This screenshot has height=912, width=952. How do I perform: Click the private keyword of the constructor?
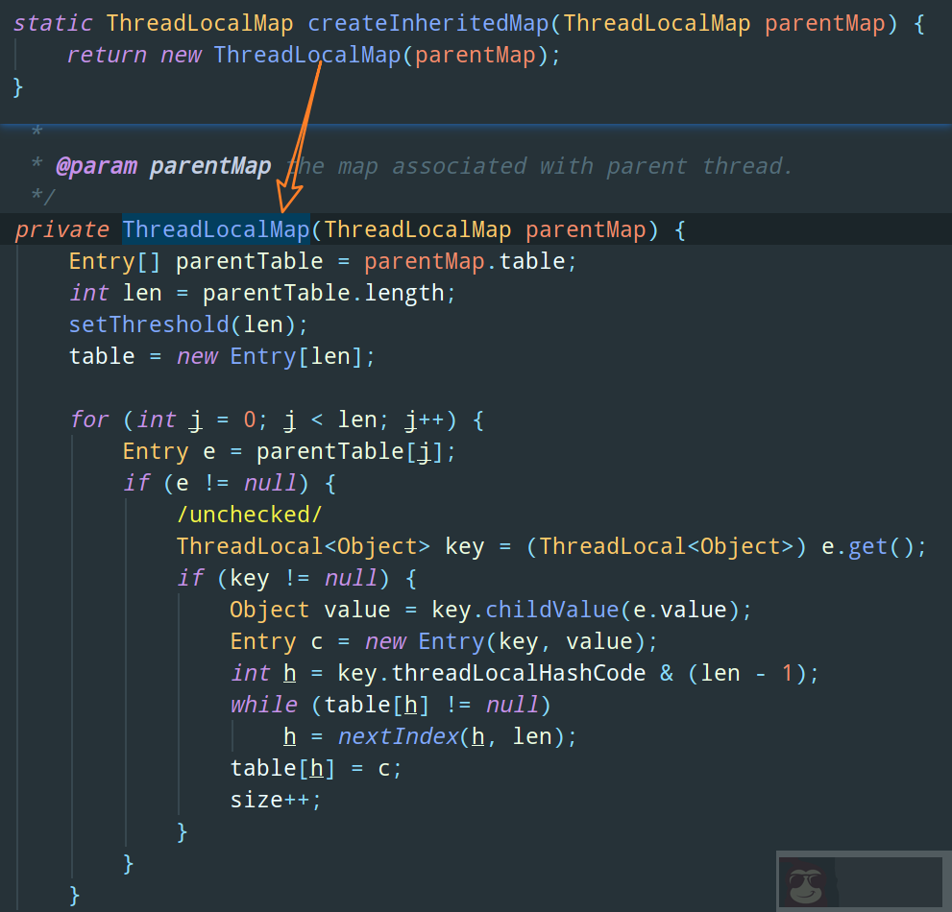tap(61, 229)
